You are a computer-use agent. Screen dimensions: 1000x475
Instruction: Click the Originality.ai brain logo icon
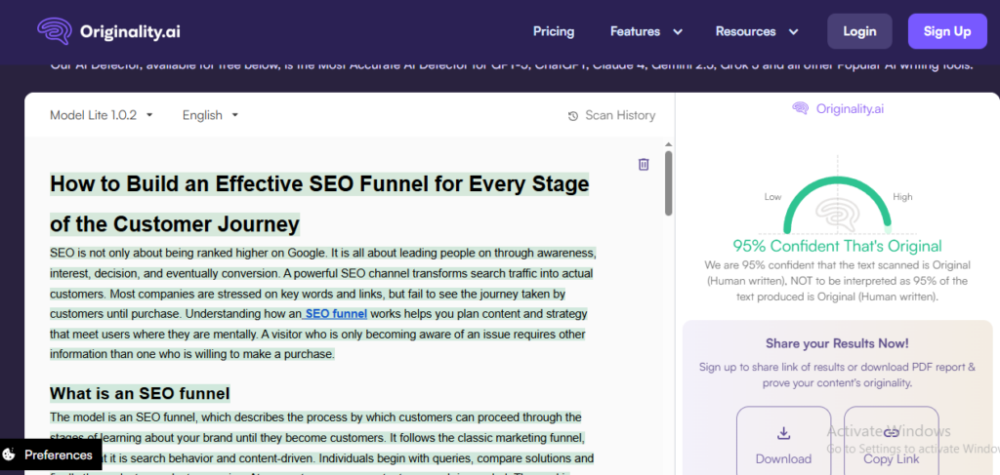click(54, 30)
